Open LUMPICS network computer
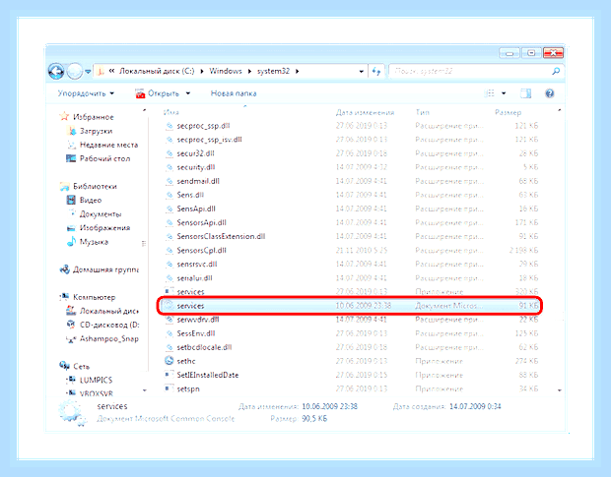The height and width of the screenshot is (477, 611). click(90, 380)
